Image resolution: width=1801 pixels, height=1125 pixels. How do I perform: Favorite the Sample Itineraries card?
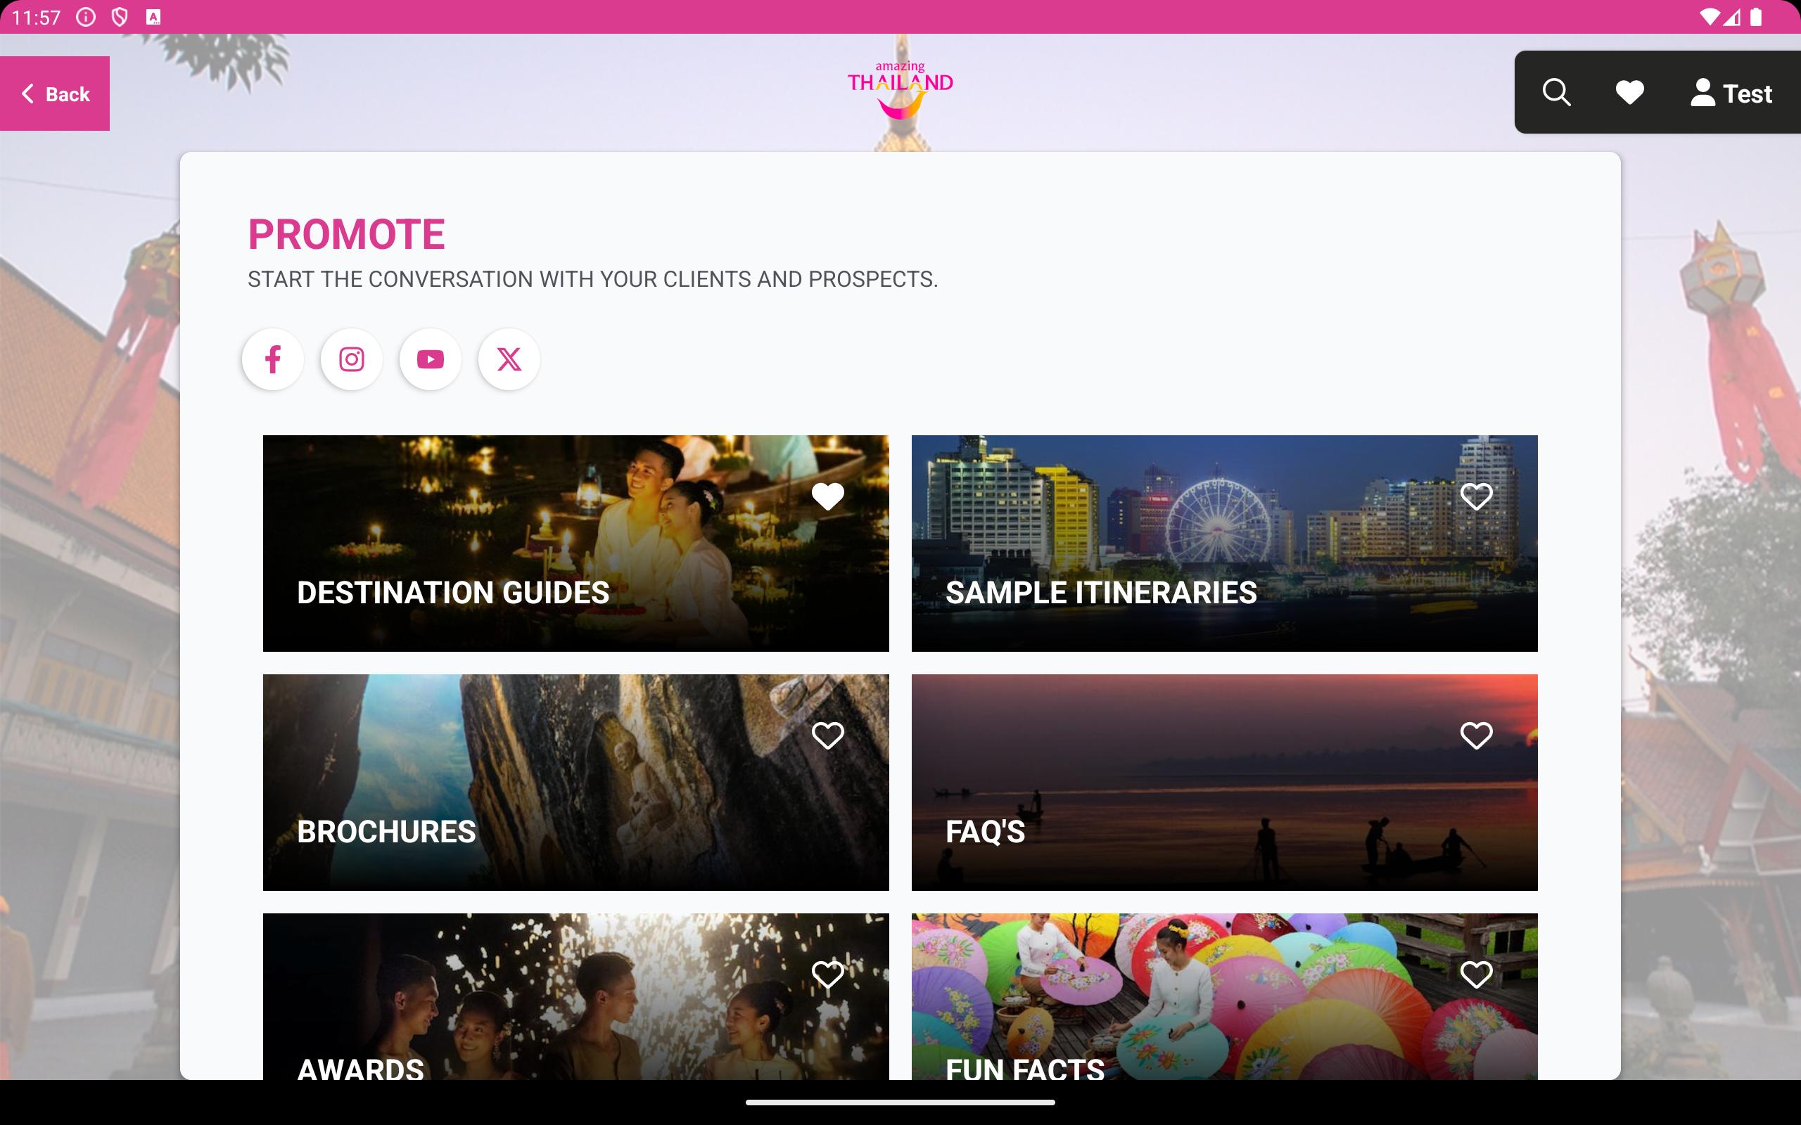[1477, 496]
